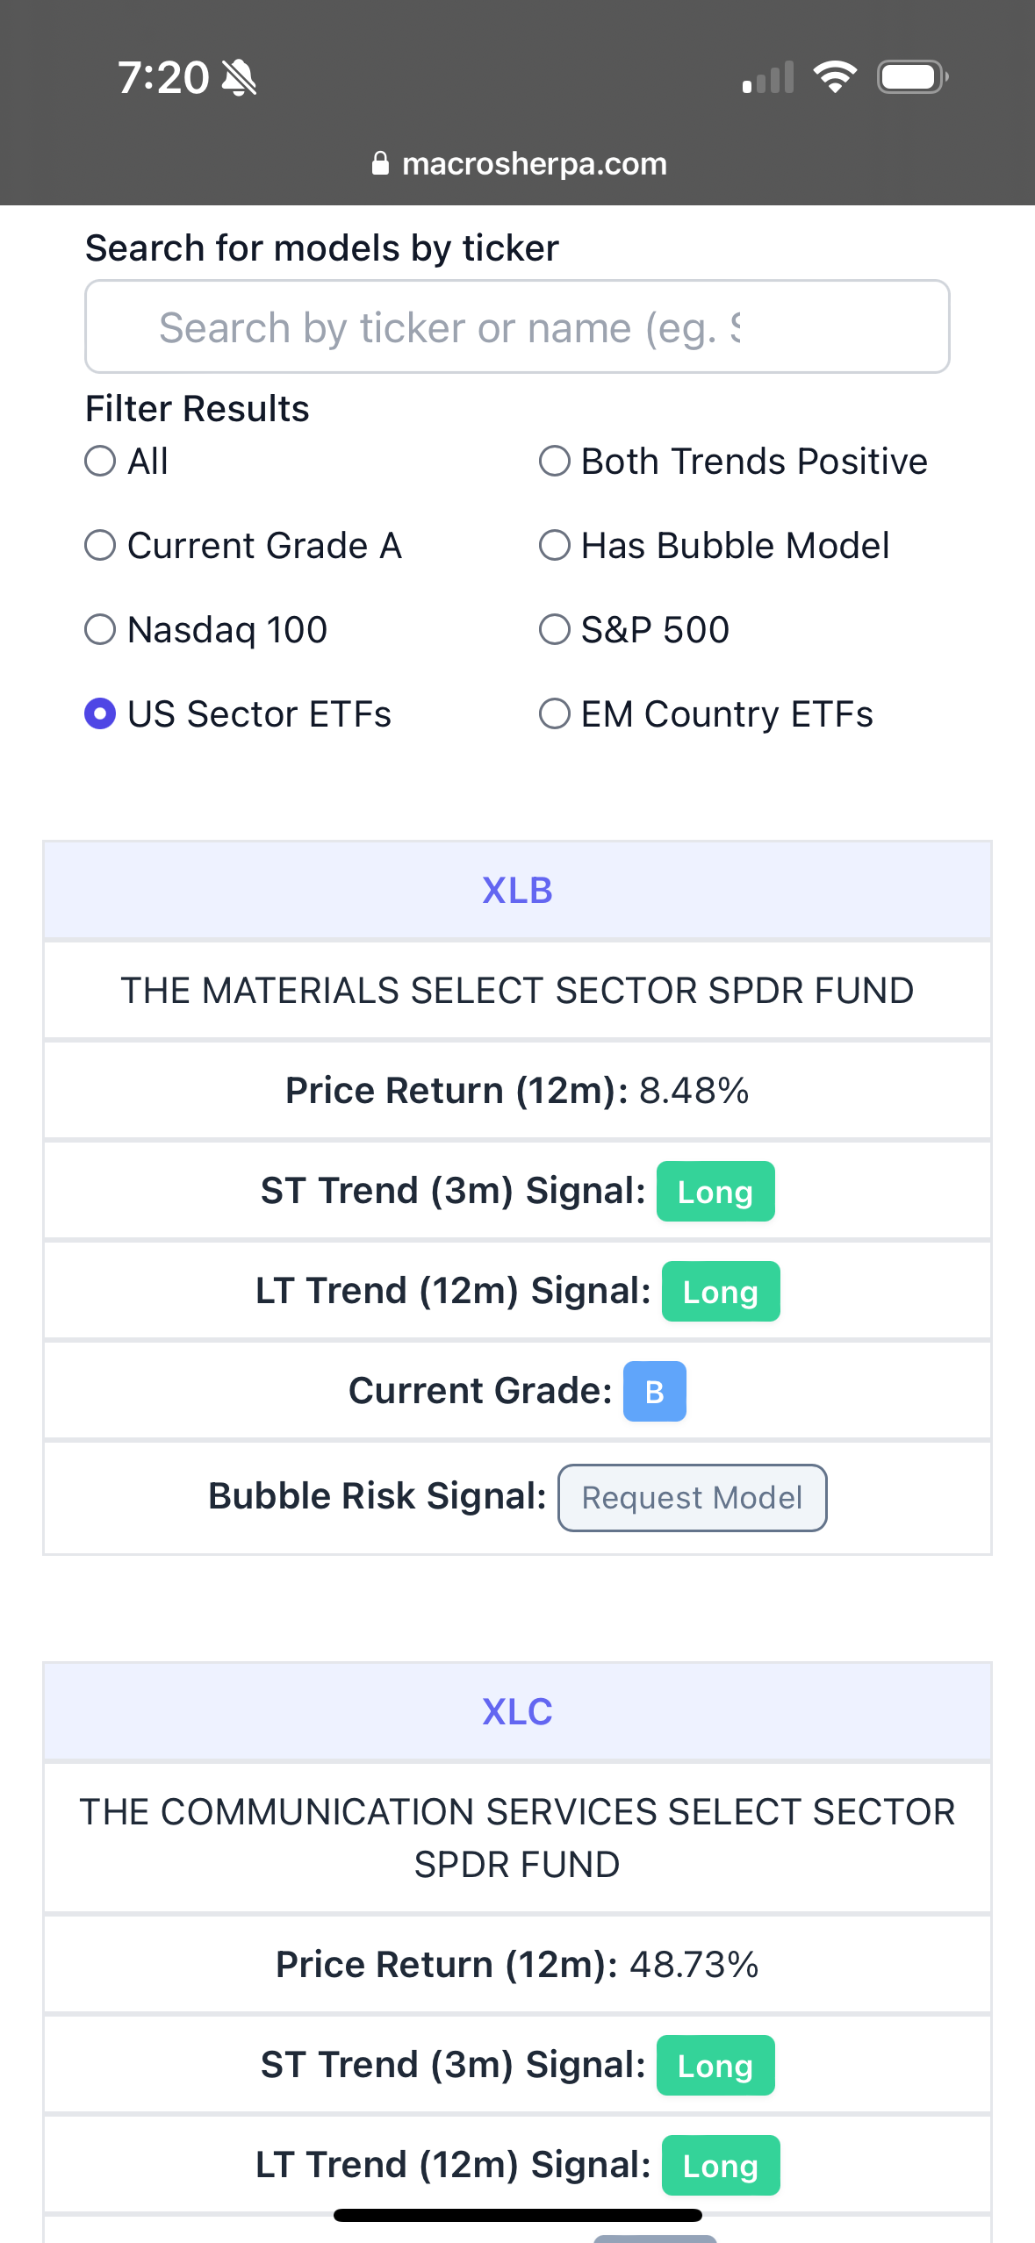Focus the search by ticker input field
Viewport: 1035px width, 2243px height.
(x=517, y=326)
